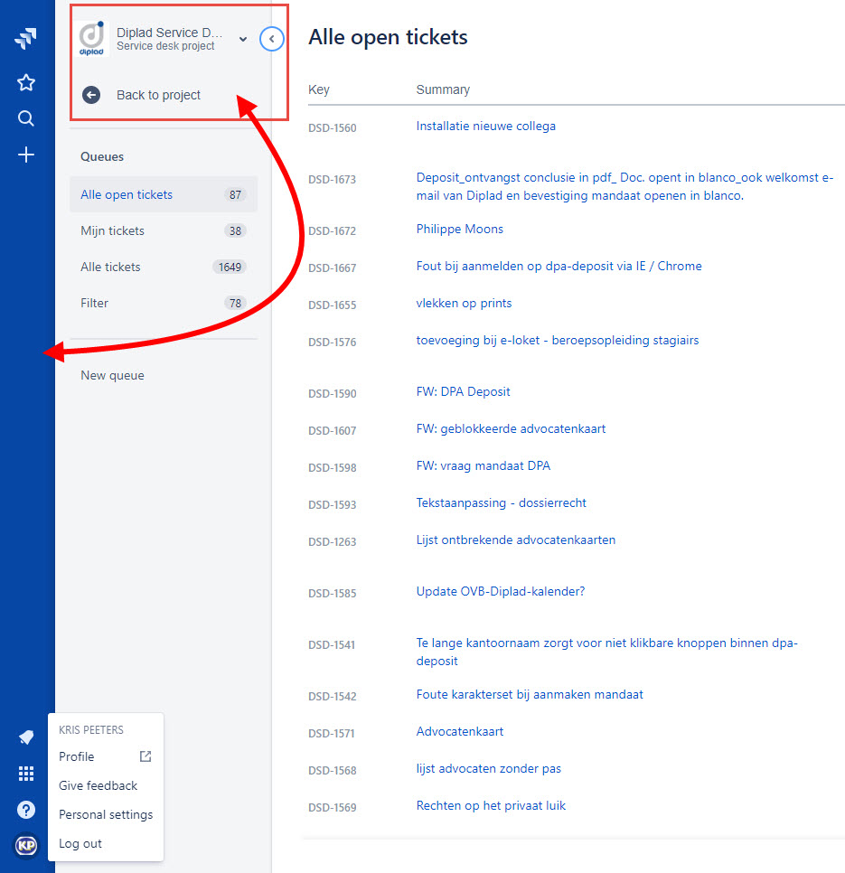Click key DSD-1655
The width and height of the screenshot is (845, 873).
coord(333,305)
